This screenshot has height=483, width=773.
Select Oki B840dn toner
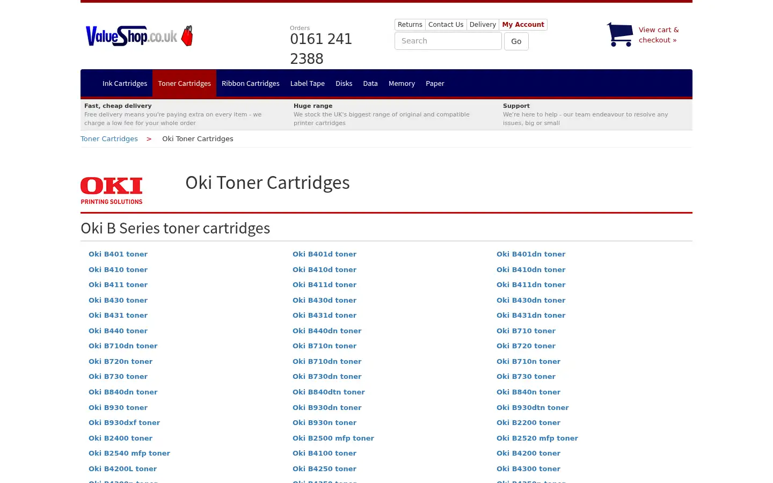tap(123, 392)
